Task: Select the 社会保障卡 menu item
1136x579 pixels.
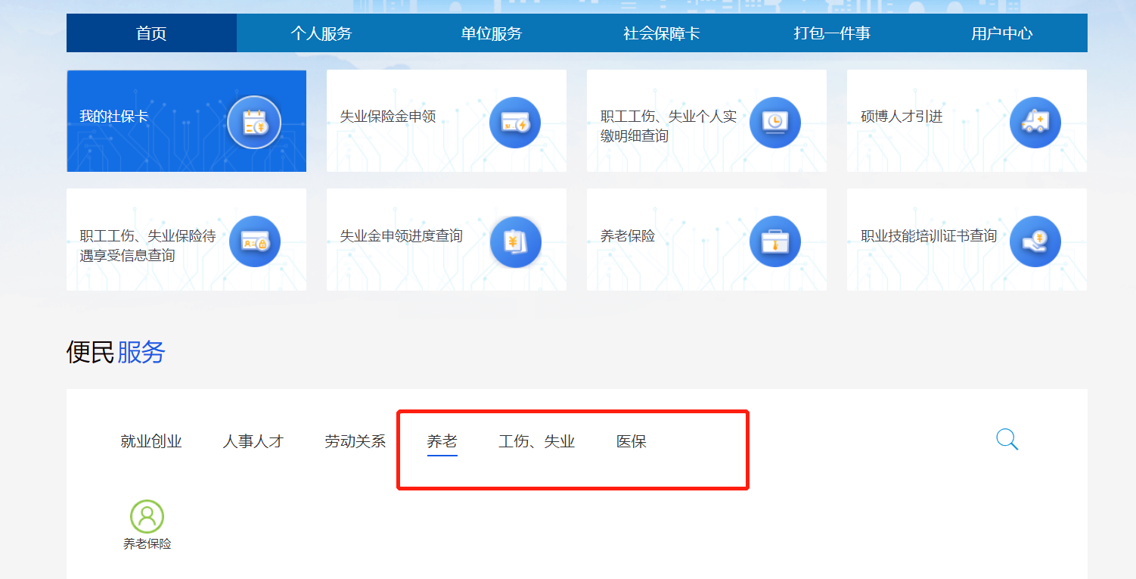Action: (x=661, y=33)
